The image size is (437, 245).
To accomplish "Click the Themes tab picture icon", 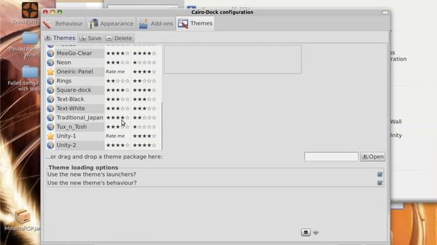I will coord(183,24).
